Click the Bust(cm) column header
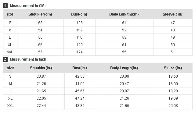The width and height of the screenshot is (195, 113). click(79, 14)
